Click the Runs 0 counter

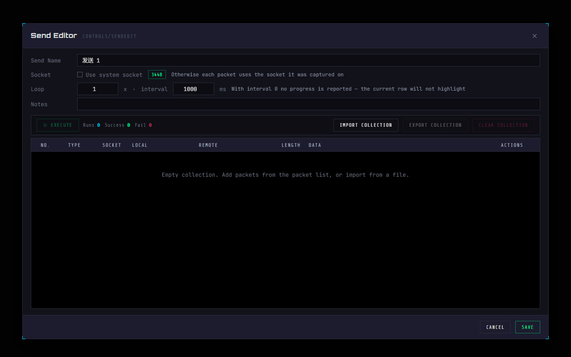[91, 125]
